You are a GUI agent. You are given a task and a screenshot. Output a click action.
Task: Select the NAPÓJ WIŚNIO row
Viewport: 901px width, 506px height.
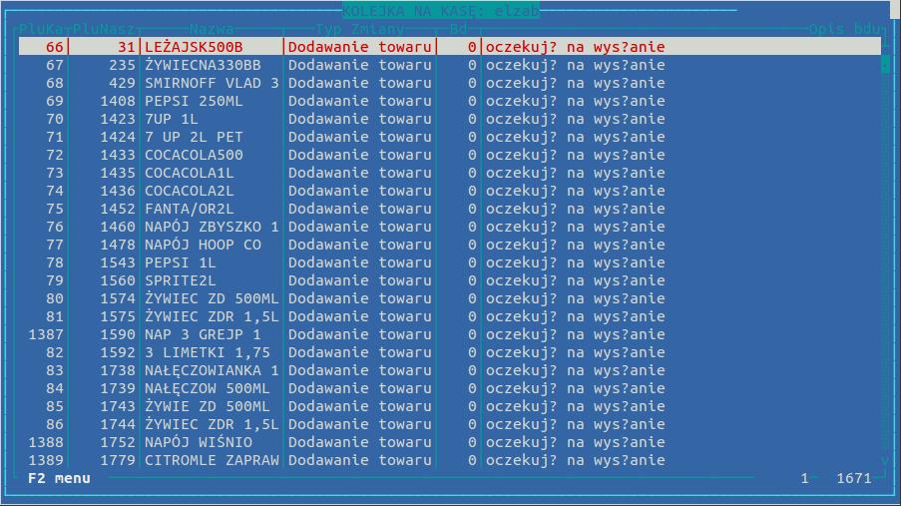[449, 442]
